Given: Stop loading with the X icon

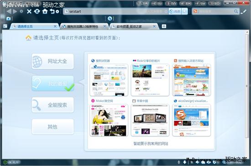Looking at the screenshot, I should tap(29, 11).
